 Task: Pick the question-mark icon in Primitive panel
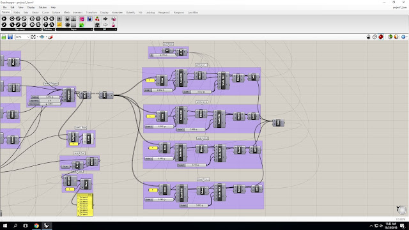(x=45, y=25)
